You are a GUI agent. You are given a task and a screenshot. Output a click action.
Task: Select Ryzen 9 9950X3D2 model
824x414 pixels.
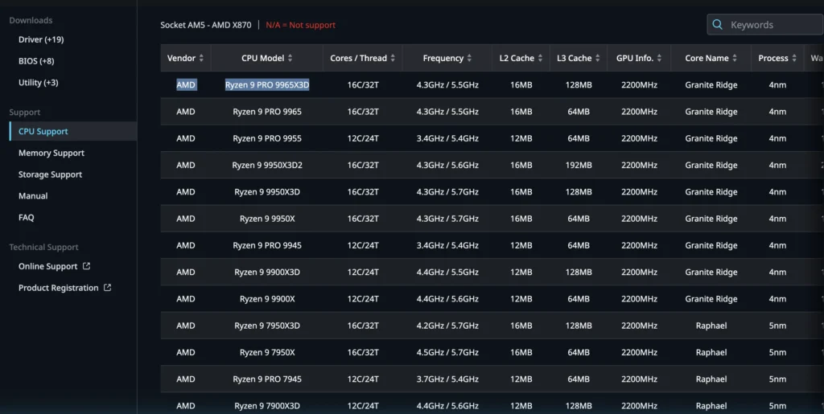[x=267, y=165]
